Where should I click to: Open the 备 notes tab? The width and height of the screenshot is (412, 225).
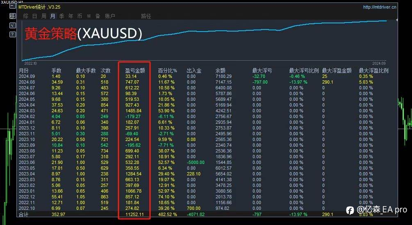[98, 16]
